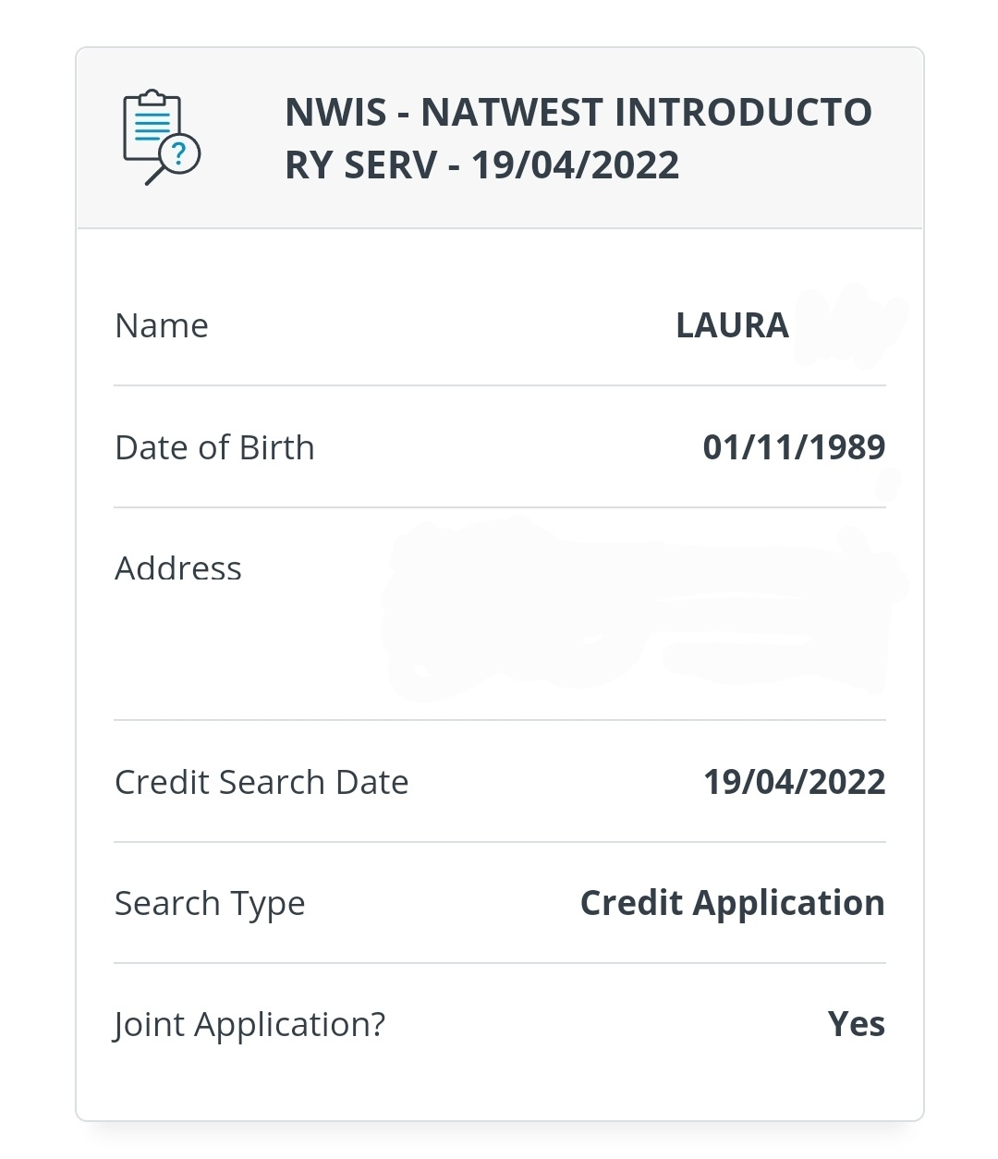
Task: Click the Address label
Action: [178, 568]
